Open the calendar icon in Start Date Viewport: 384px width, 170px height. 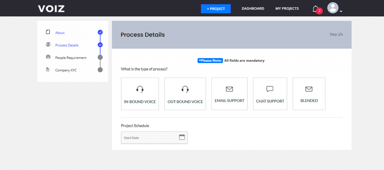pos(182,137)
